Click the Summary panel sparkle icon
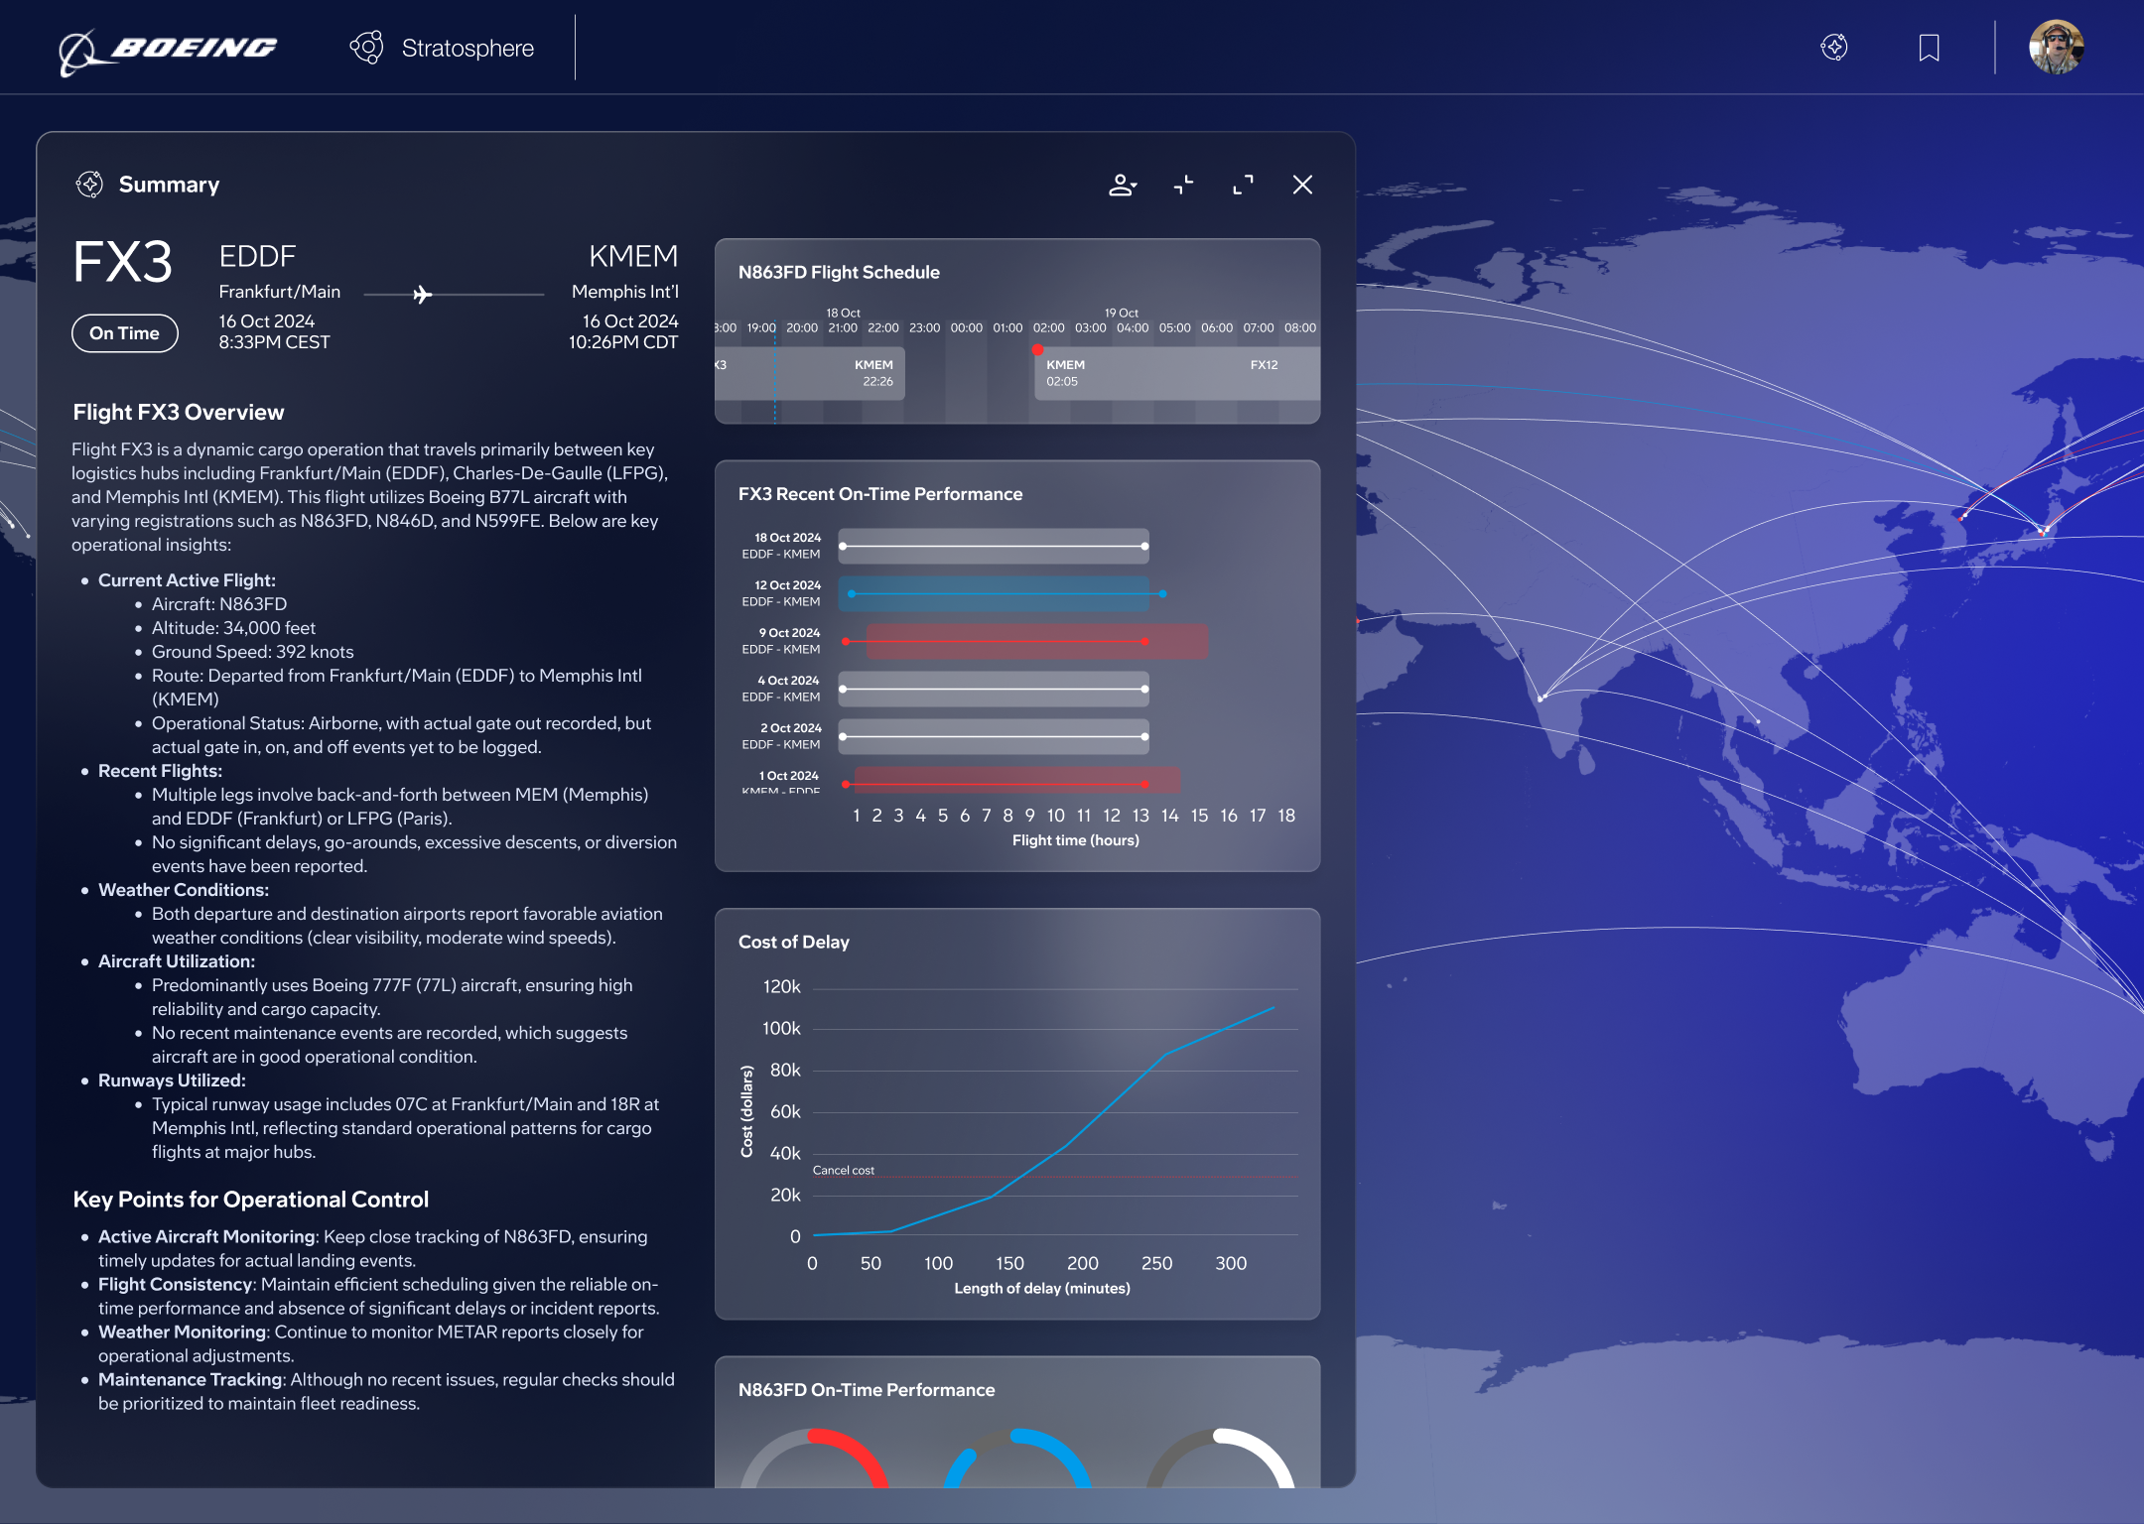The image size is (2144, 1524). tap(89, 185)
